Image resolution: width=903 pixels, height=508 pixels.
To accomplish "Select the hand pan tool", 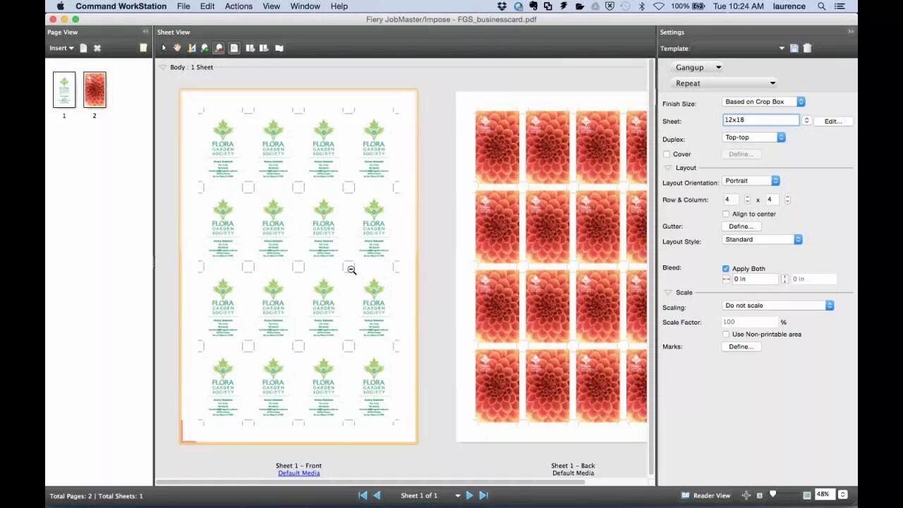I will pos(177,48).
